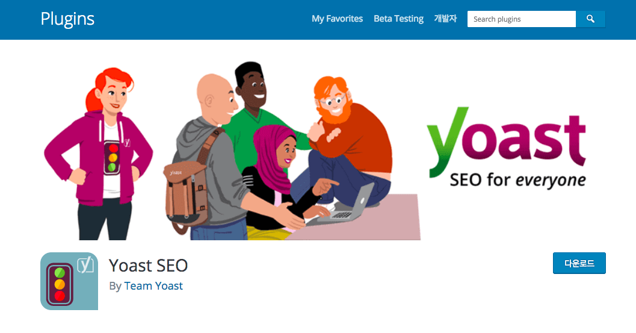Open the Team Yoast author link
The image size is (636, 333).
[x=153, y=286]
